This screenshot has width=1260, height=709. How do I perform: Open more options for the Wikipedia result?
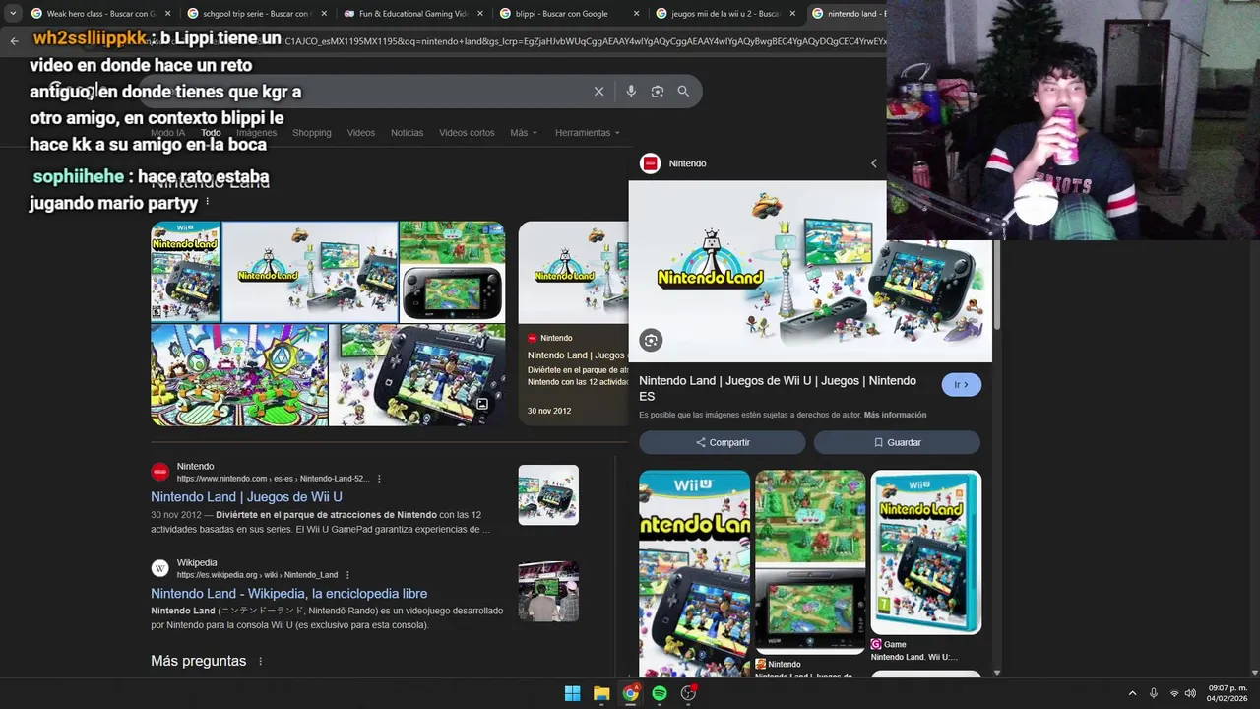(x=347, y=575)
